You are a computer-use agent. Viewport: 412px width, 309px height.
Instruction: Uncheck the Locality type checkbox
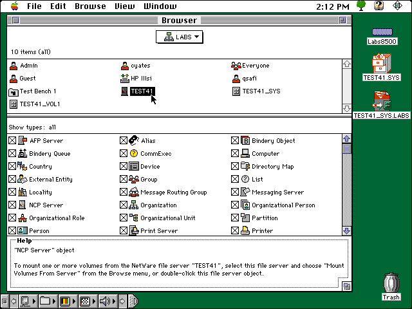[12, 192]
